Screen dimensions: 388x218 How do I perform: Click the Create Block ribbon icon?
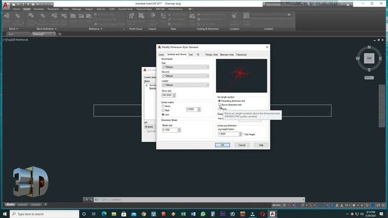pyautogui.click(x=31, y=16)
